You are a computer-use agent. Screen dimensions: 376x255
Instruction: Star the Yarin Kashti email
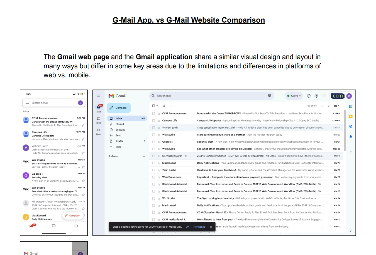159,170
